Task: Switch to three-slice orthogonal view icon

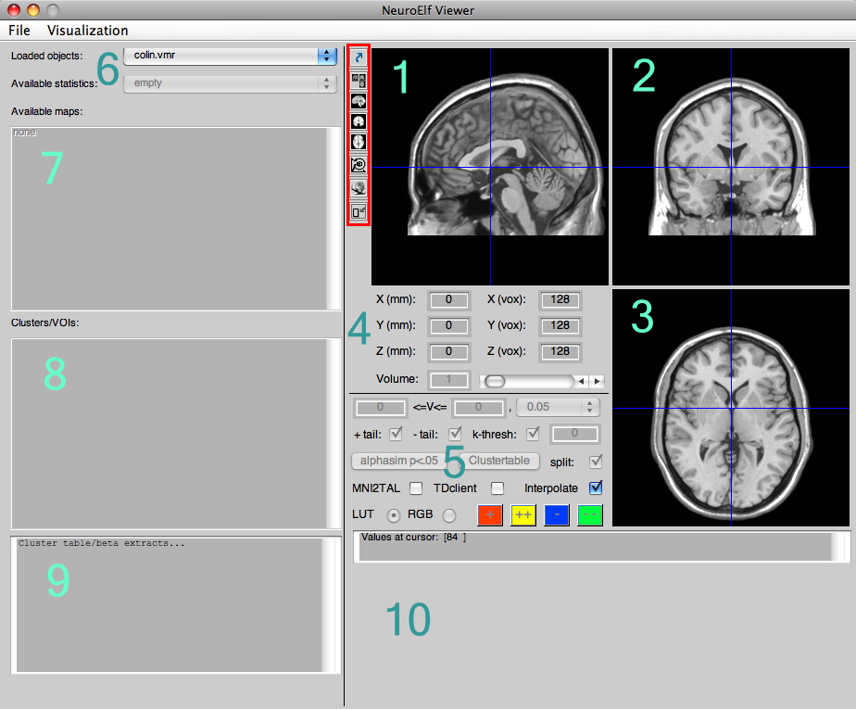Action: [359, 80]
